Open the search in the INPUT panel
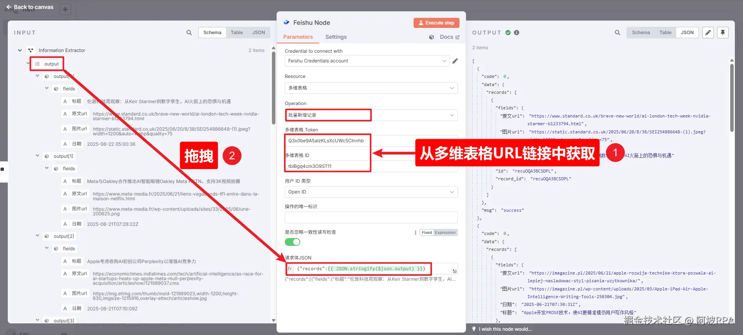 [189, 33]
